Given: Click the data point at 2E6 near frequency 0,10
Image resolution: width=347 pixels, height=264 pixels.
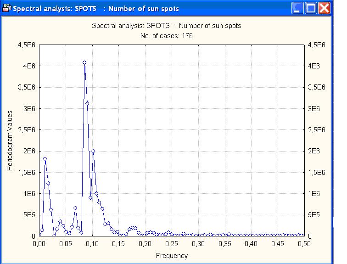Looking at the screenshot, I should (93, 151).
